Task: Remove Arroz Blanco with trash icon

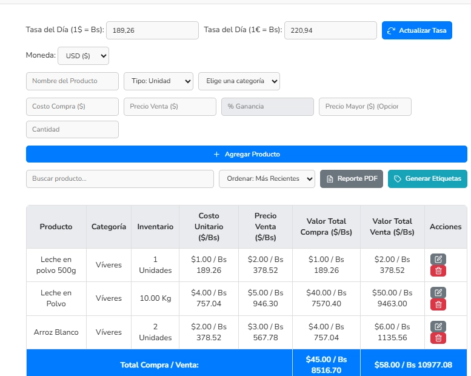Action: pyautogui.click(x=438, y=338)
